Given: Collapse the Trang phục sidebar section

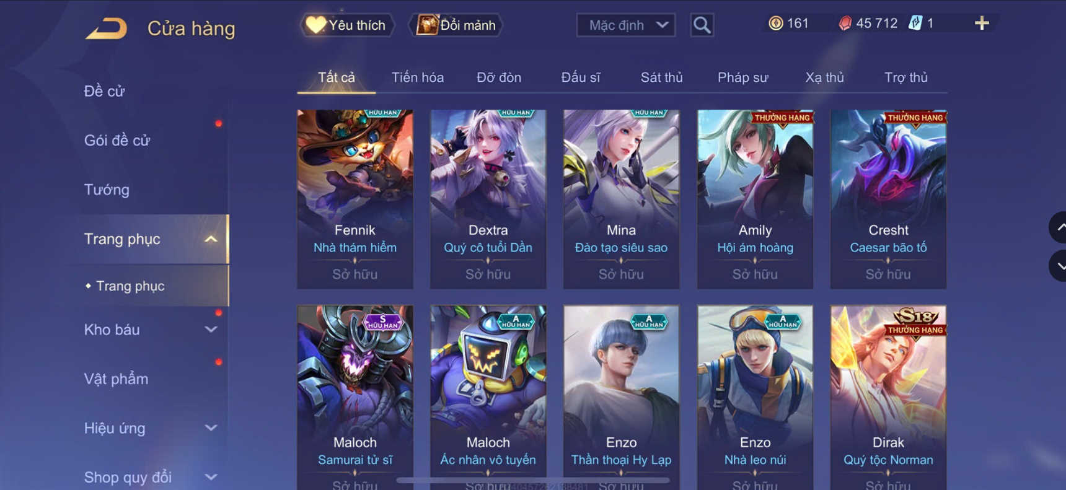Looking at the screenshot, I should pos(211,239).
